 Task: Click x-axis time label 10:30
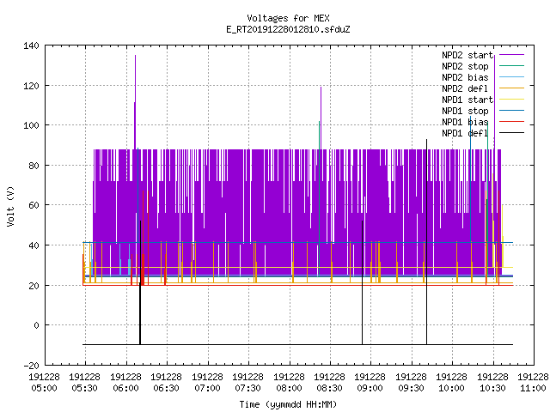click(x=492, y=388)
